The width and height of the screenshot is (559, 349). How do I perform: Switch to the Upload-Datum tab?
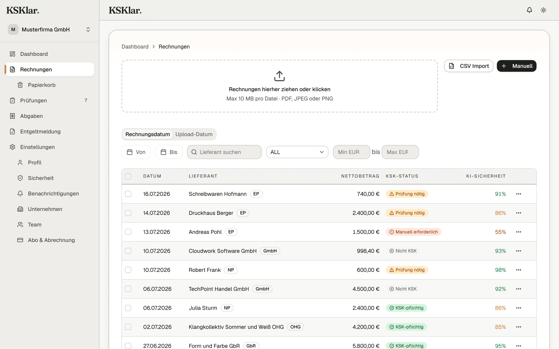[194, 134]
